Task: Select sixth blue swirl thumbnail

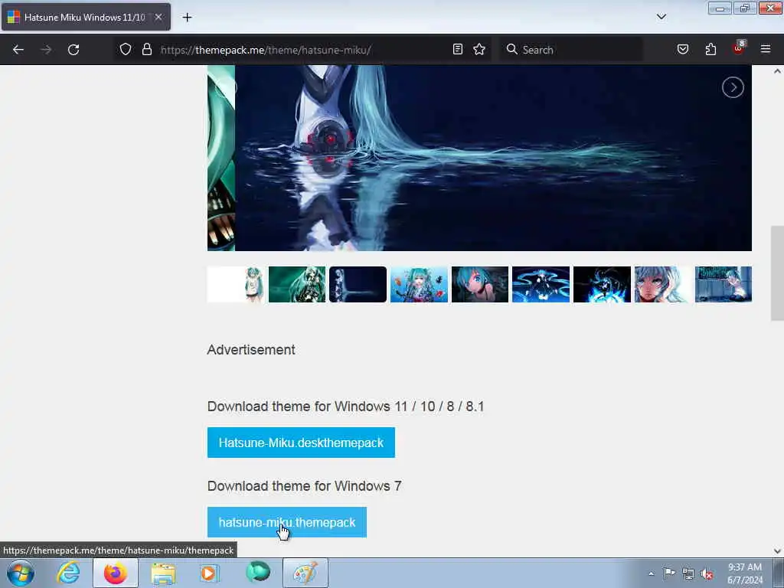Action: (541, 285)
